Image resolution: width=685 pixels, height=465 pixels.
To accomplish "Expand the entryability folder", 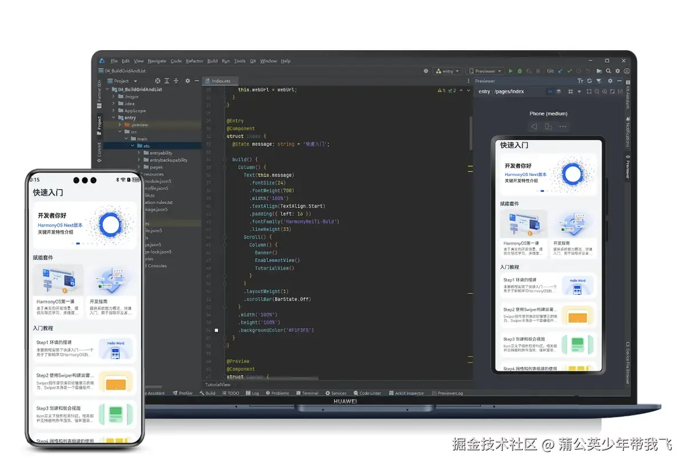I will click(x=139, y=153).
